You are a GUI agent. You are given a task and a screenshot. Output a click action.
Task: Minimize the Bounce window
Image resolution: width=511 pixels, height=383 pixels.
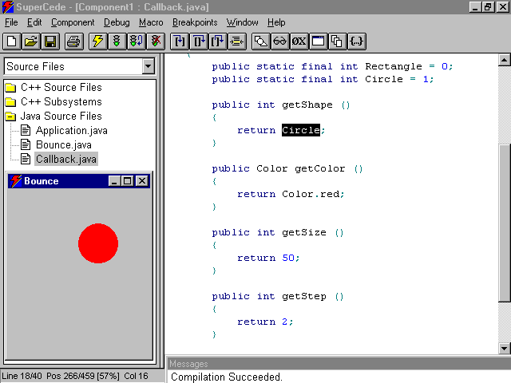[x=114, y=181]
